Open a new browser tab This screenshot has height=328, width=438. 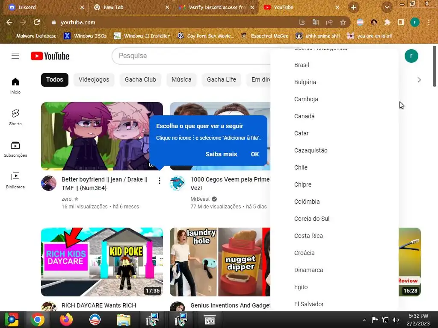[x=354, y=8]
